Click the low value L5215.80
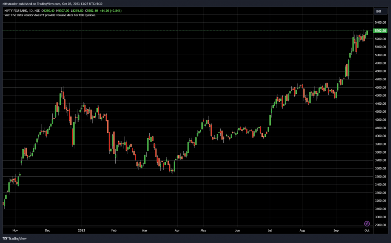The width and height of the screenshot is (391, 243). tap(77, 11)
